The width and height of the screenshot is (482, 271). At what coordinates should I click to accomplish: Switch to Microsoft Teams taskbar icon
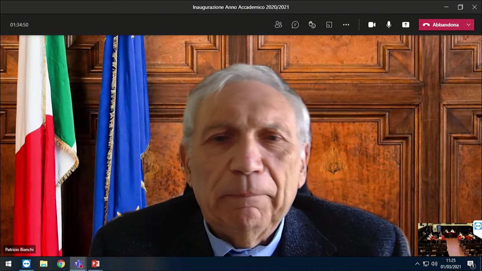pyautogui.click(x=78, y=264)
